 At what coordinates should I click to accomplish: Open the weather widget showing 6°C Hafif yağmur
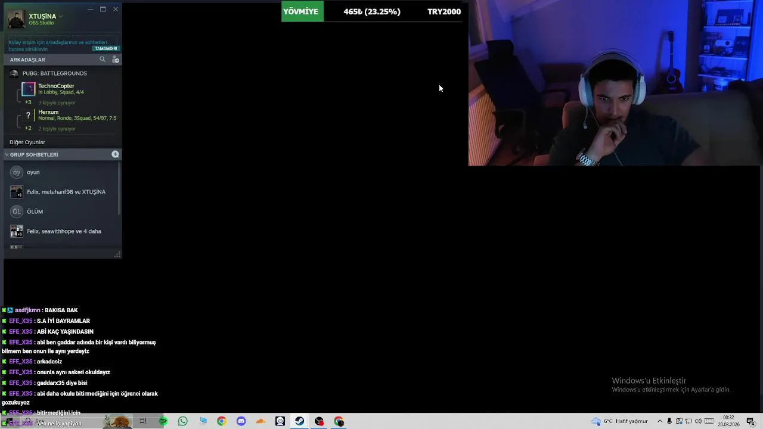(x=619, y=421)
